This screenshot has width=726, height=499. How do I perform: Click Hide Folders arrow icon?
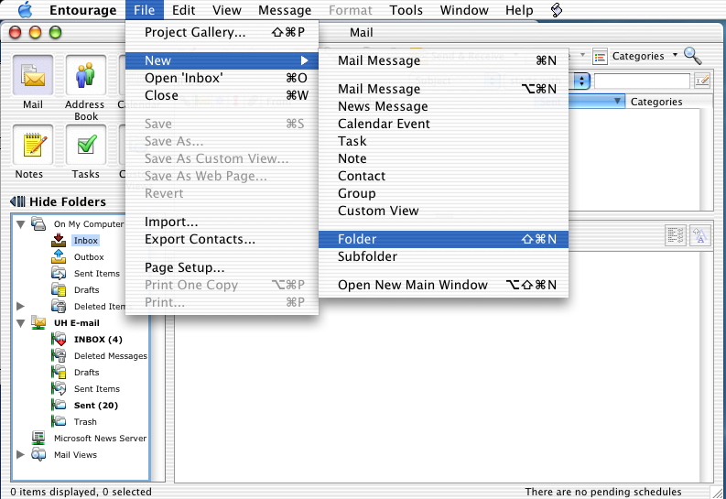click(x=17, y=201)
